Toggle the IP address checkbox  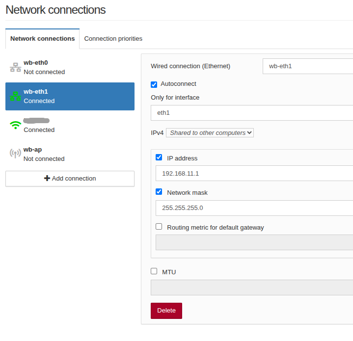(159, 157)
